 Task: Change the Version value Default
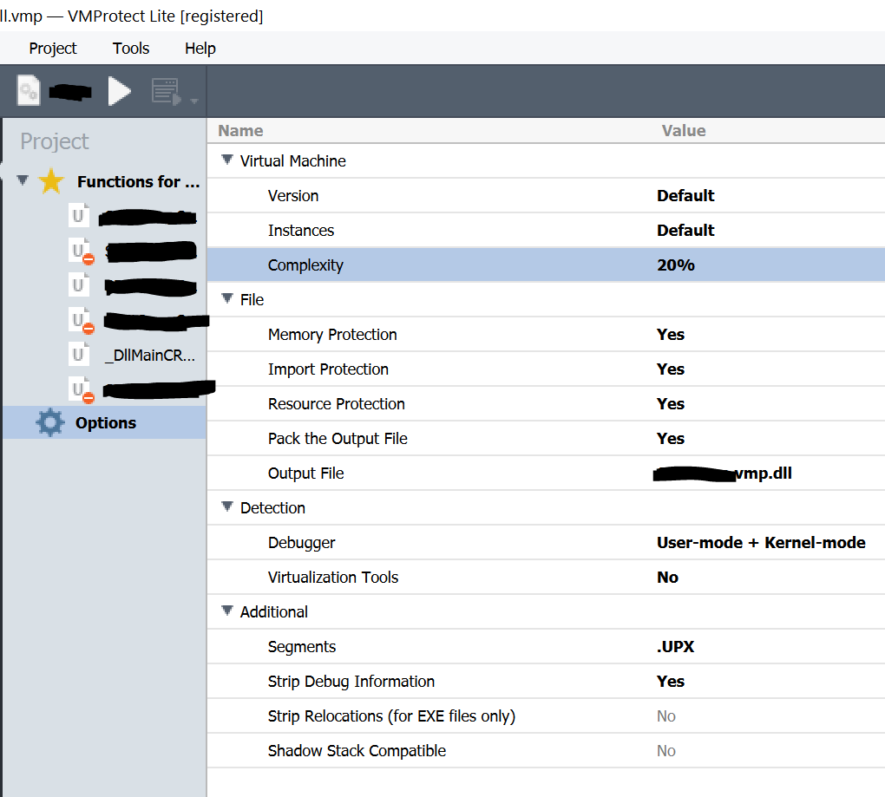[x=685, y=196]
